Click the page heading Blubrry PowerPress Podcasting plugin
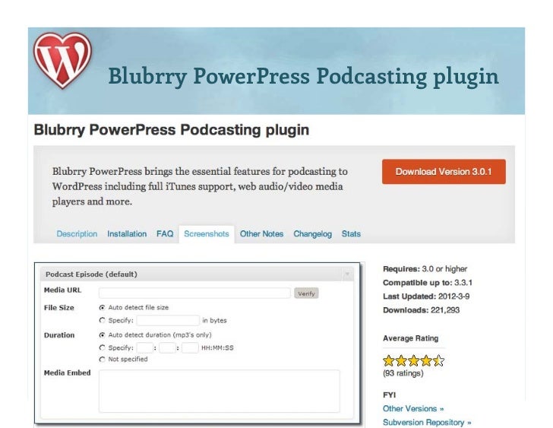The height and width of the screenshot is (428, 553). 172,130
